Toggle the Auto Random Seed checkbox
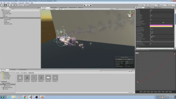The height and width of the screenshot is (99, 176). (x=150, y=39)
